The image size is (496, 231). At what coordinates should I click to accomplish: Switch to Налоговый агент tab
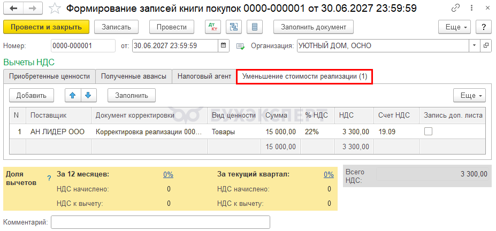(204, 76)
